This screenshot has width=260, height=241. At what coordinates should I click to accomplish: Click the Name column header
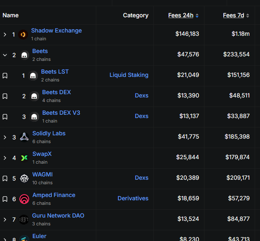(11, 15)
